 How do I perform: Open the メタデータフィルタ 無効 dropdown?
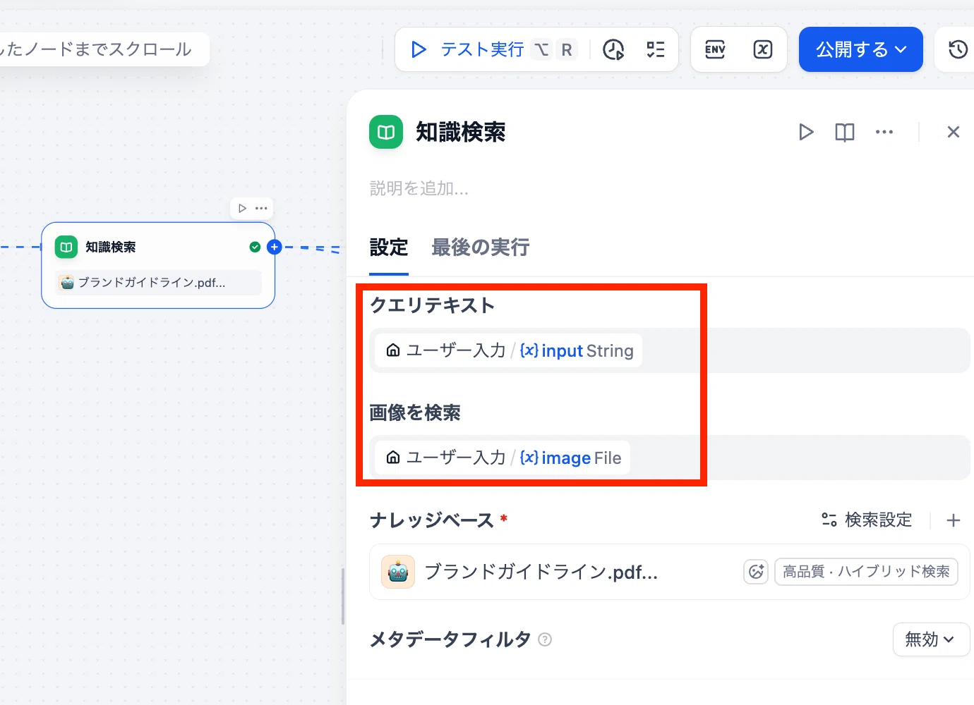(x=931, y=639)
